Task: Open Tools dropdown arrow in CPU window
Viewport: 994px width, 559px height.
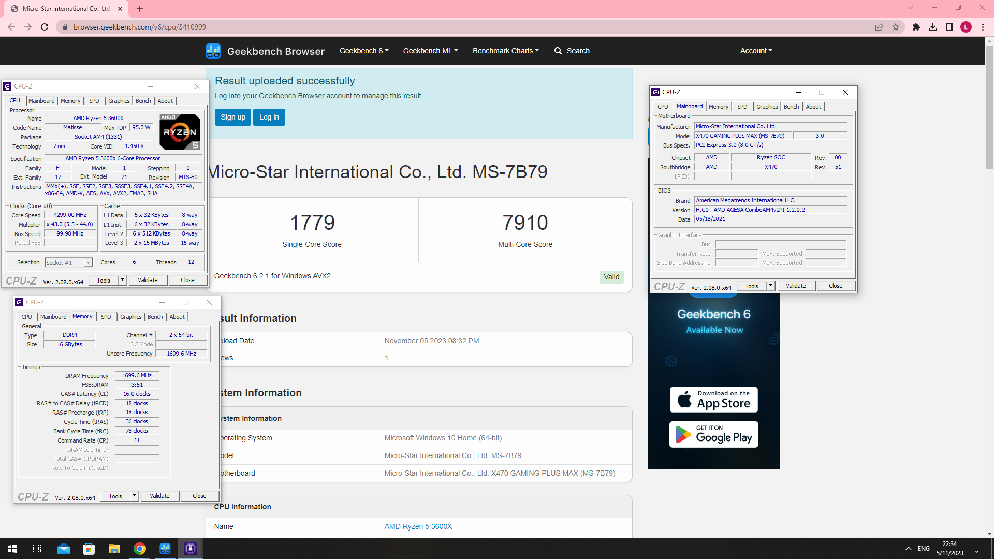Action: coord(123,280)
